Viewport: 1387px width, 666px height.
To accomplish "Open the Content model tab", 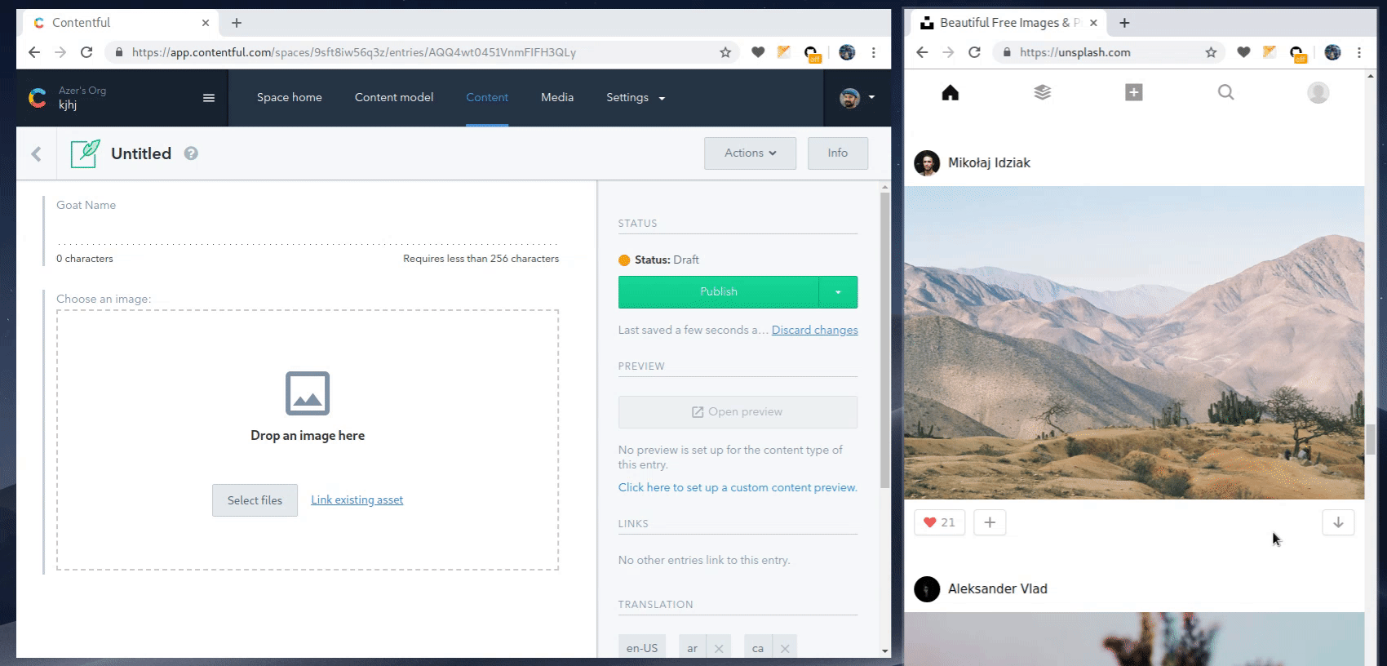I will [x=394, y=98].
